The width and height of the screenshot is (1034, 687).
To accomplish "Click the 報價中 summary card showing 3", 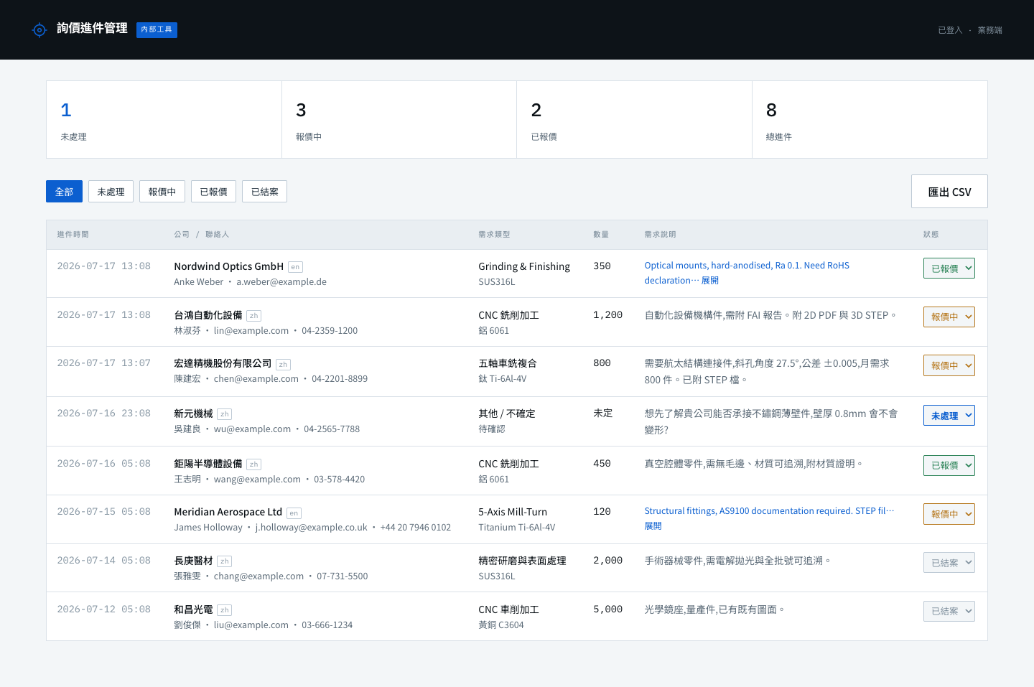I will point(399,120).
